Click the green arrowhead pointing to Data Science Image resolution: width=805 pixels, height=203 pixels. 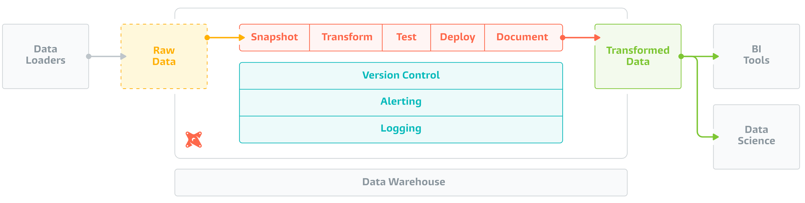tap(716, 137)
